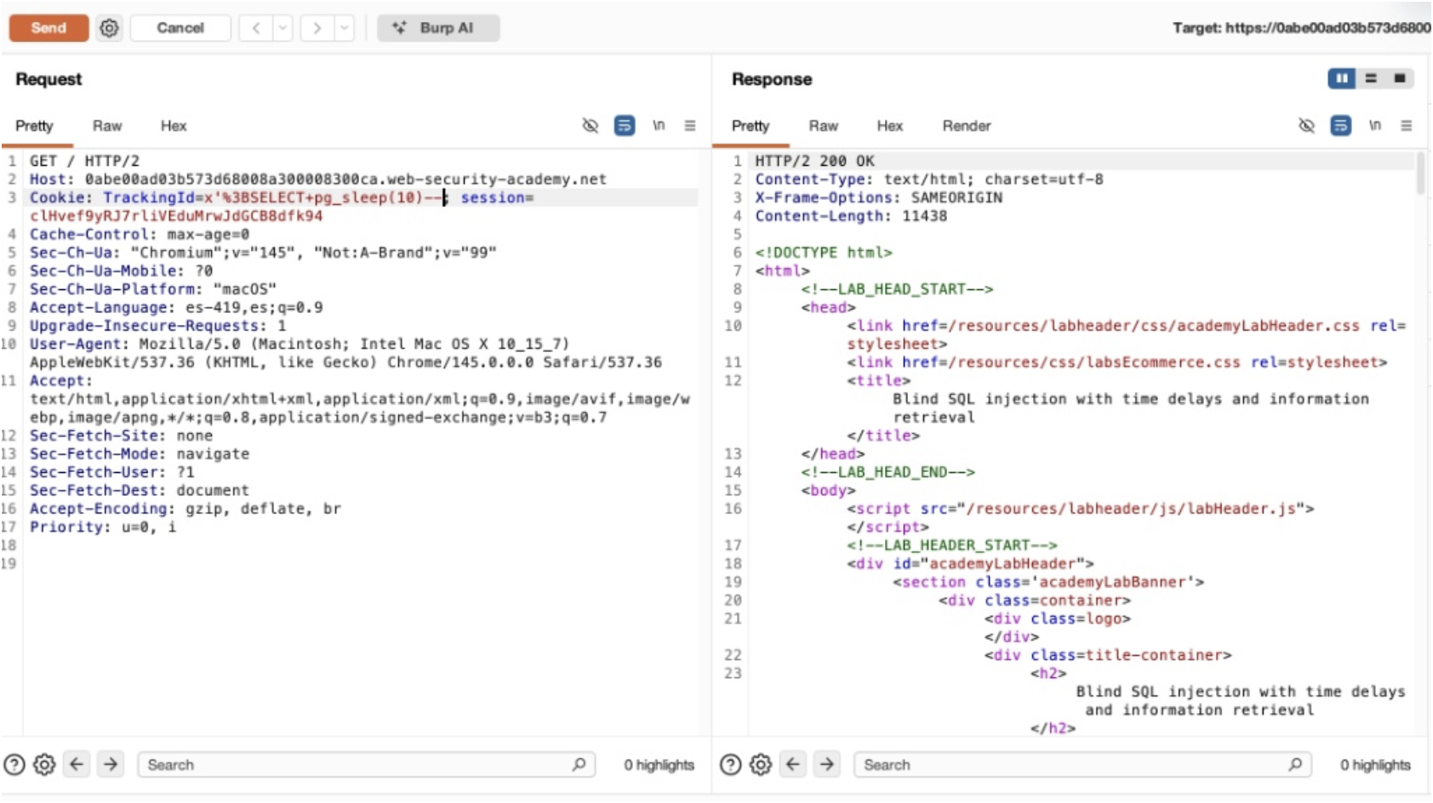Toggle line wrap icon in Response panel

[x=1340, y=126]
